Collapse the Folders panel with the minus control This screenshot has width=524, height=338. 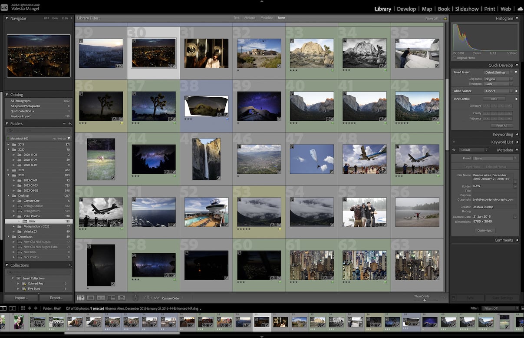pyautogui.click(x=64, y=123)
